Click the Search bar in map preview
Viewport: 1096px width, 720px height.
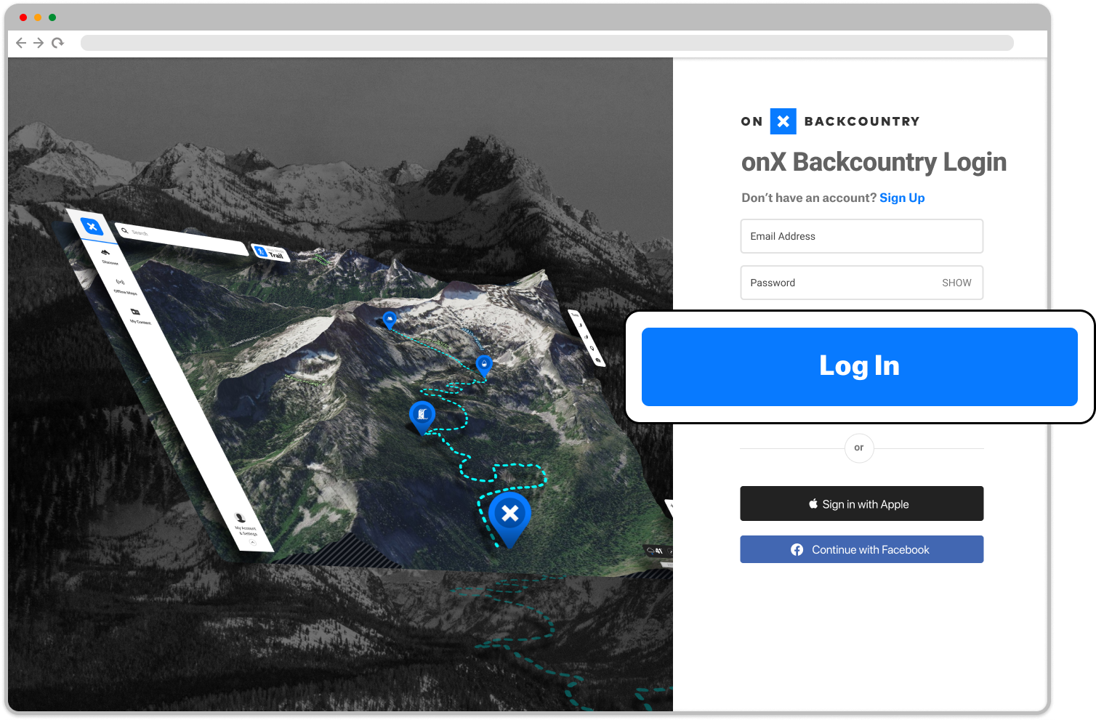click(182, 238)
